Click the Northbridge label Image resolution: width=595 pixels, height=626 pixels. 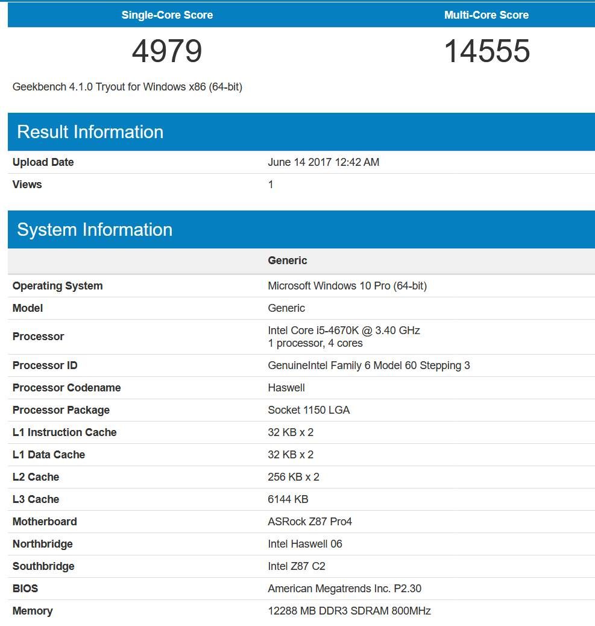click(43, 544)
